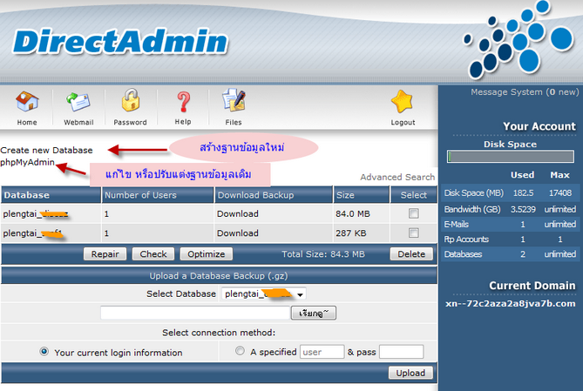
Task: Select 'Your current login information' radio button
Action: point(44,351)
